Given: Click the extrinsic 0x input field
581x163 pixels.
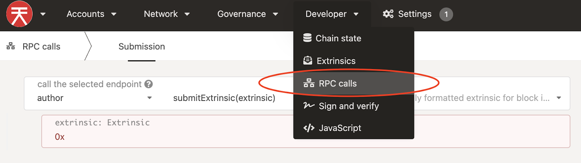Looking at the screenshot, I should pyautogui.click(x=306, y=131).
